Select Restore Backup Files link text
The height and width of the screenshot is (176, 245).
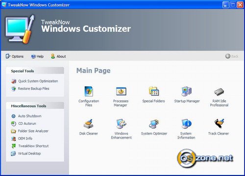pyautogui.click(x=33, y=89)
